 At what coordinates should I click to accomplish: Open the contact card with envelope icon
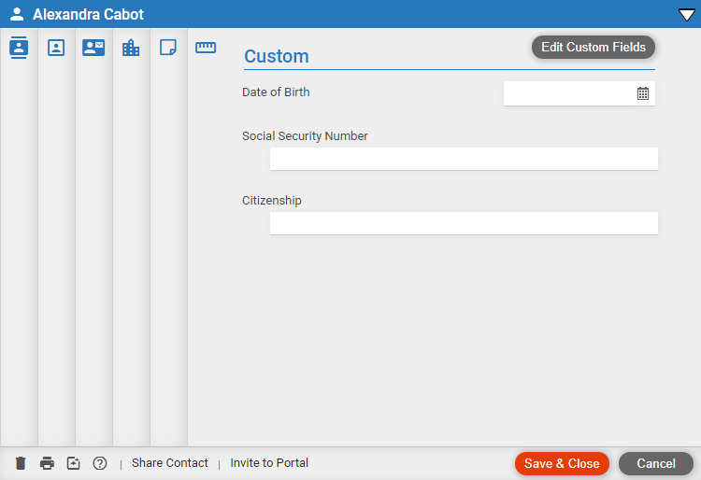tap(93, 48)
